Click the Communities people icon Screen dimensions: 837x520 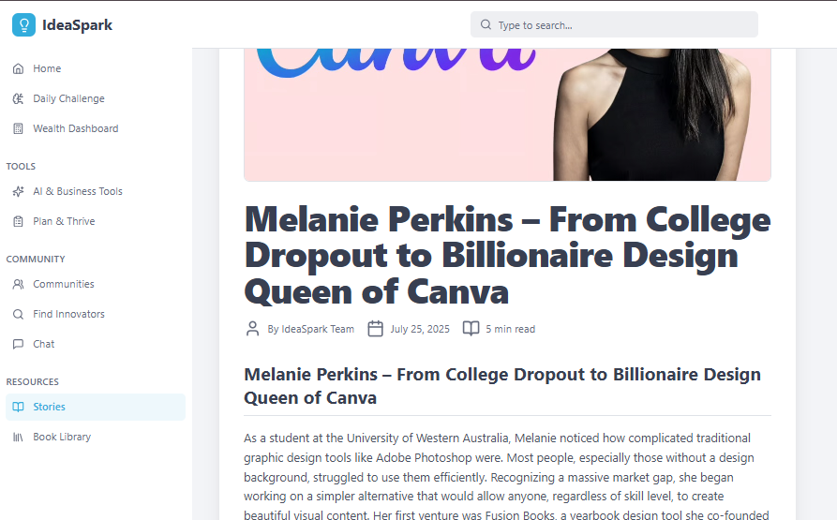pos(18,284)
